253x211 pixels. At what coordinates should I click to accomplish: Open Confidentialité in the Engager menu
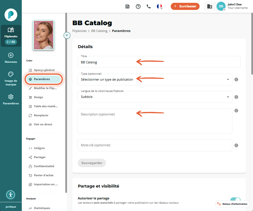point(44,166)
